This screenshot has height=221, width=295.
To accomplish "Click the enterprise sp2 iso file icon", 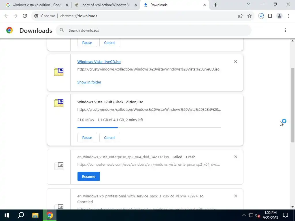I will [59, 166].
